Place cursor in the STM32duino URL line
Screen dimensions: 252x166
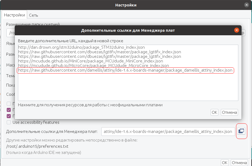tap(81, 47)
